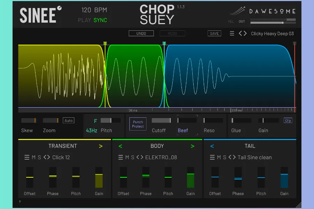Click the UNDO button
This screenshot has width=314, height=209.
tap(141, 33)
